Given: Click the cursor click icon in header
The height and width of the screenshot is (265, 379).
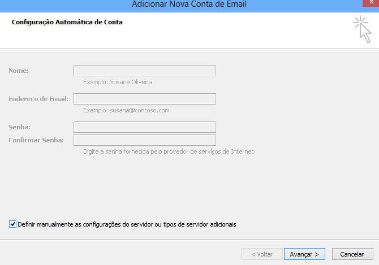Looking at the screenshot, I should [x=362, y=29].
